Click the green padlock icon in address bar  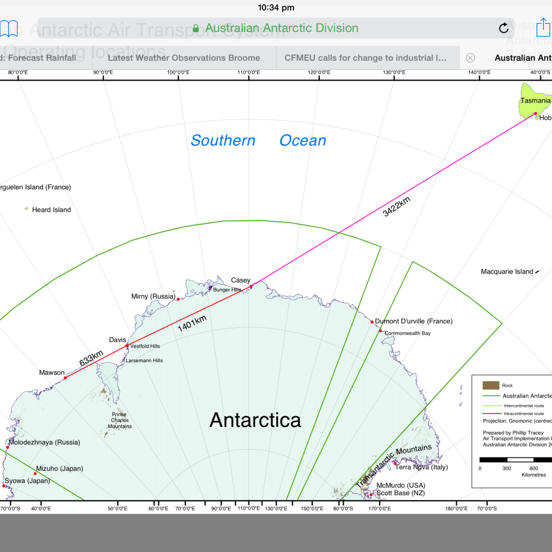[x=196, y=28]
